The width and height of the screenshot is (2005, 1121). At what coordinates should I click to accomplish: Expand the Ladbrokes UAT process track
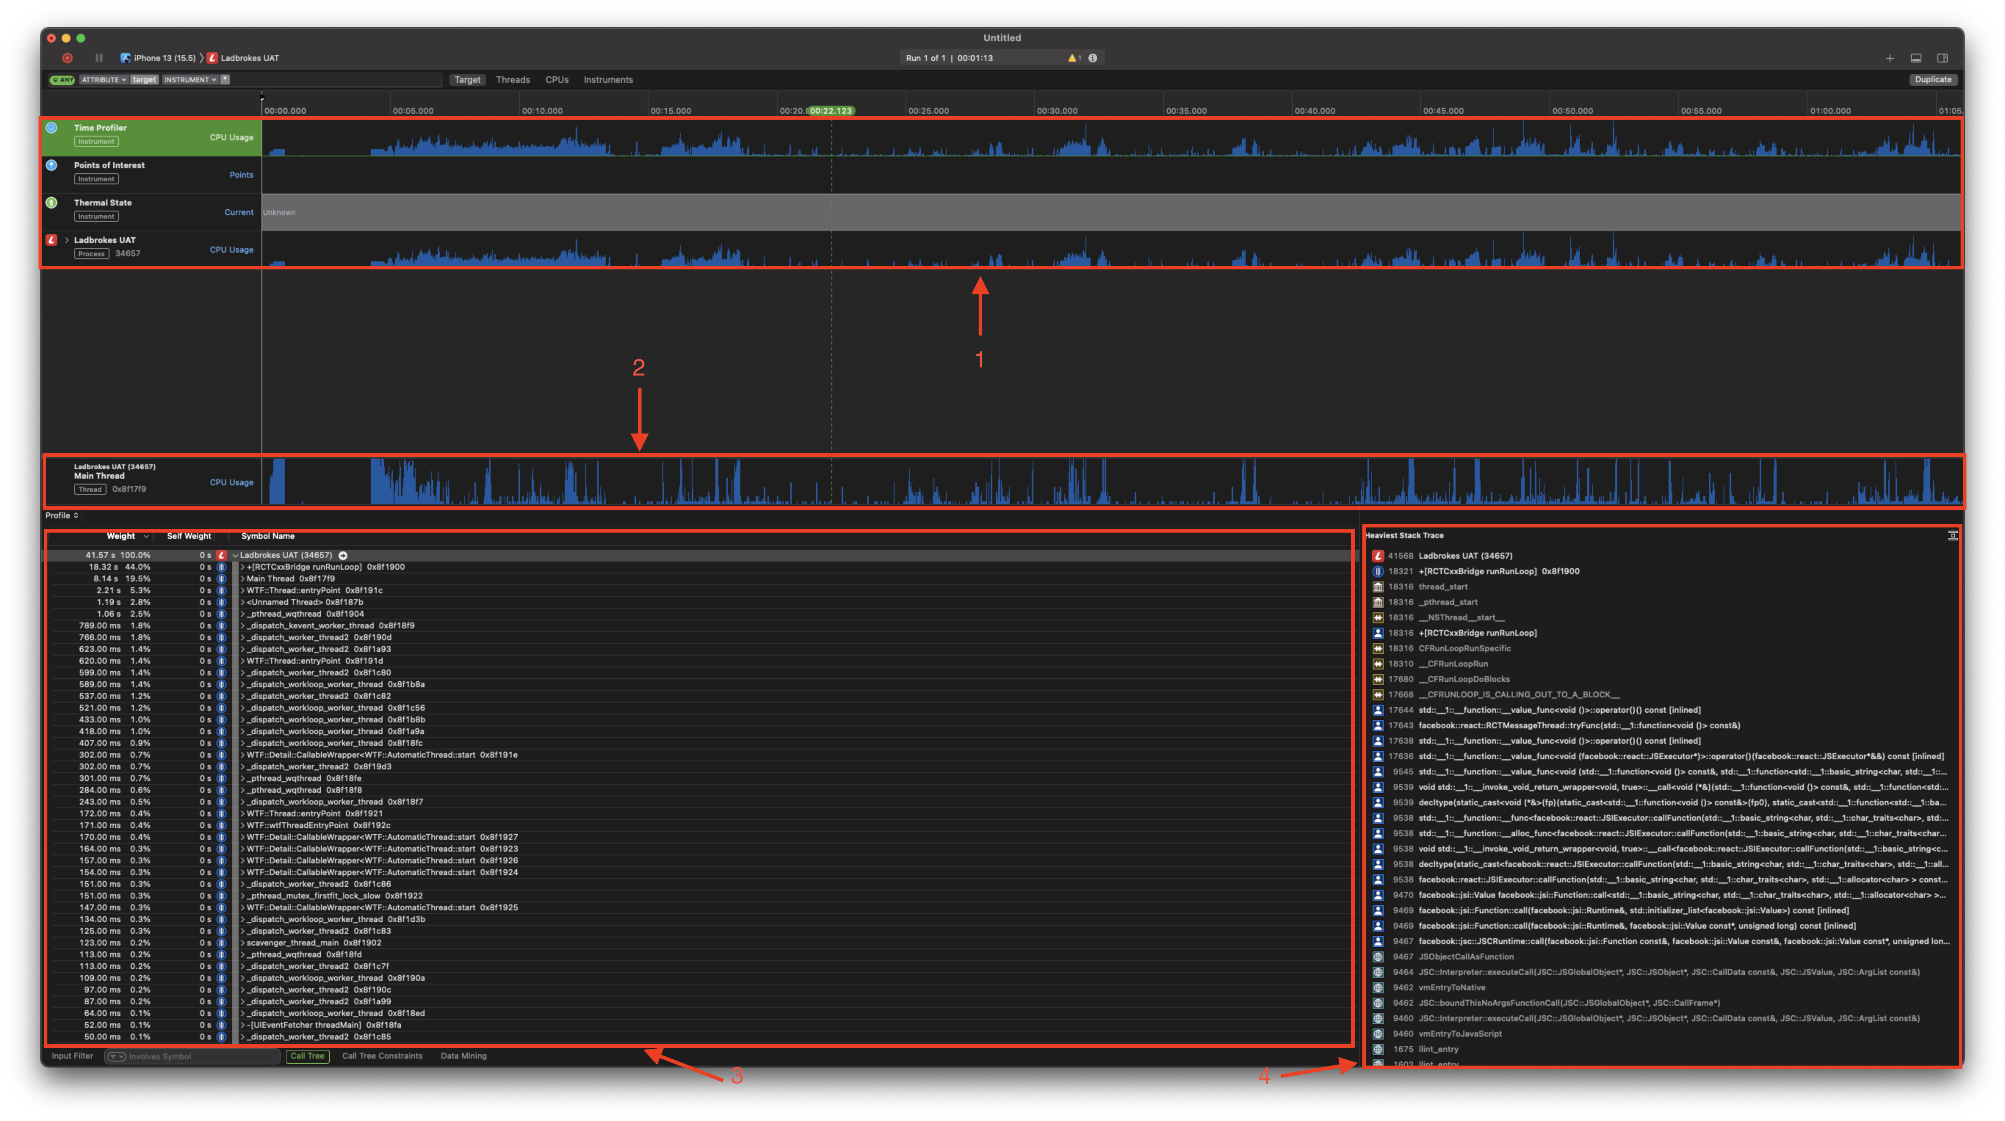(x=67, y=240)
